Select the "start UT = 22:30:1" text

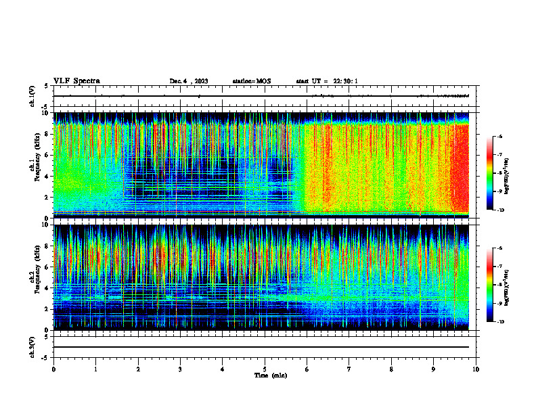click(327, 81)
